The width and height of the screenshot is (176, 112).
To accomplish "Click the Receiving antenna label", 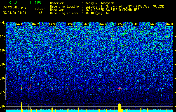I will [x=64, y=13].
